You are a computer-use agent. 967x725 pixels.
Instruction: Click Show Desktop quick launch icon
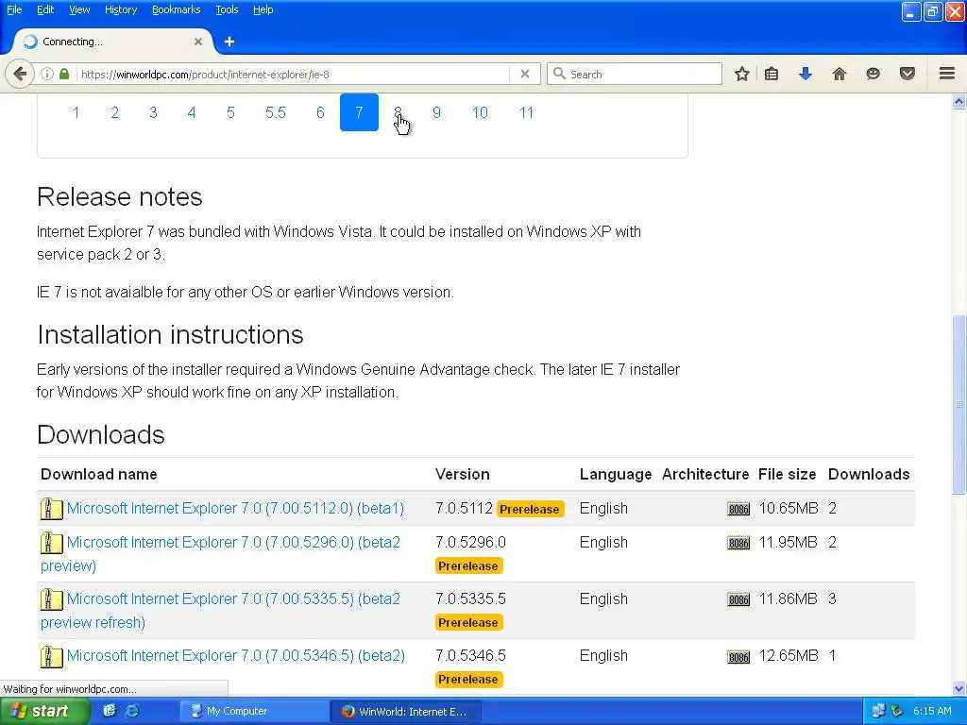click(110, 711)
